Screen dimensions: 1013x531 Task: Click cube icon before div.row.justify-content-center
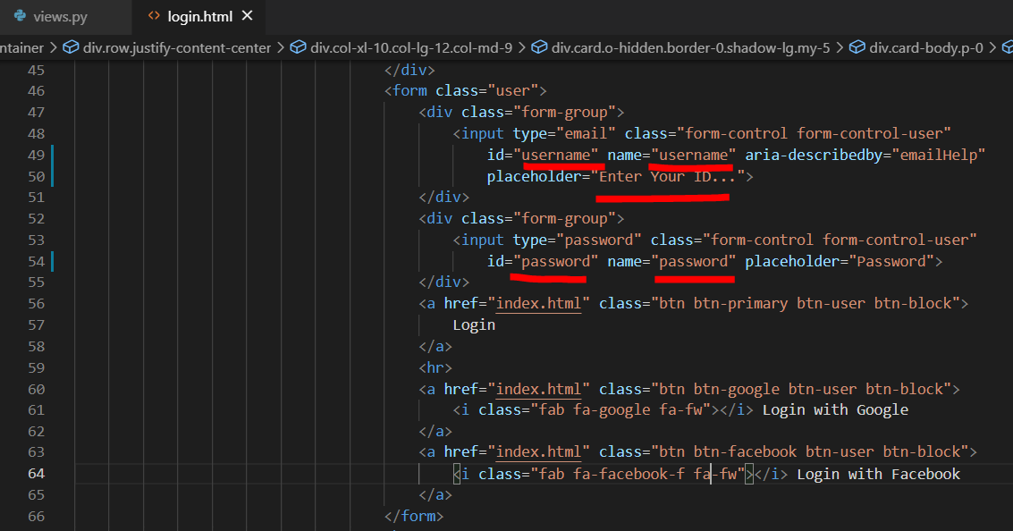point(71,47)
